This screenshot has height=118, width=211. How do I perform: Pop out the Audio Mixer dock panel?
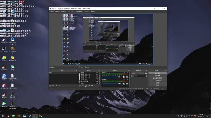coord(129,71)
